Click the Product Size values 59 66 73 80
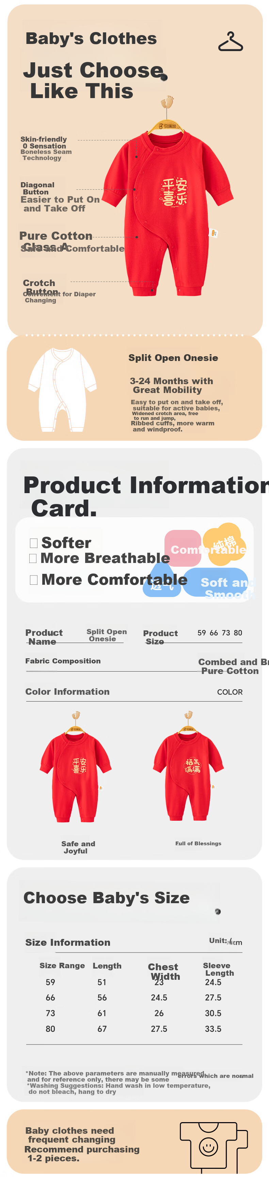269x1178 pixels. (x=220, y=633)
